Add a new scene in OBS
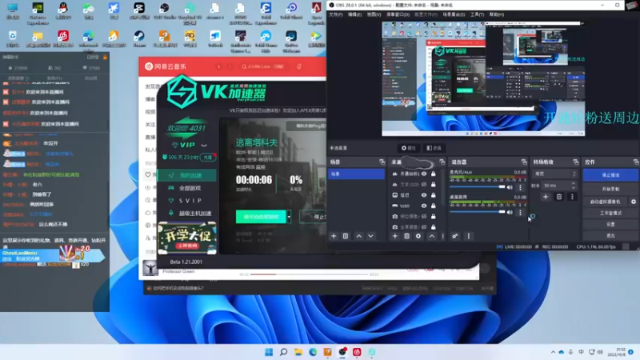Screen dimensions: 640x360 click(x=334, y=236)
